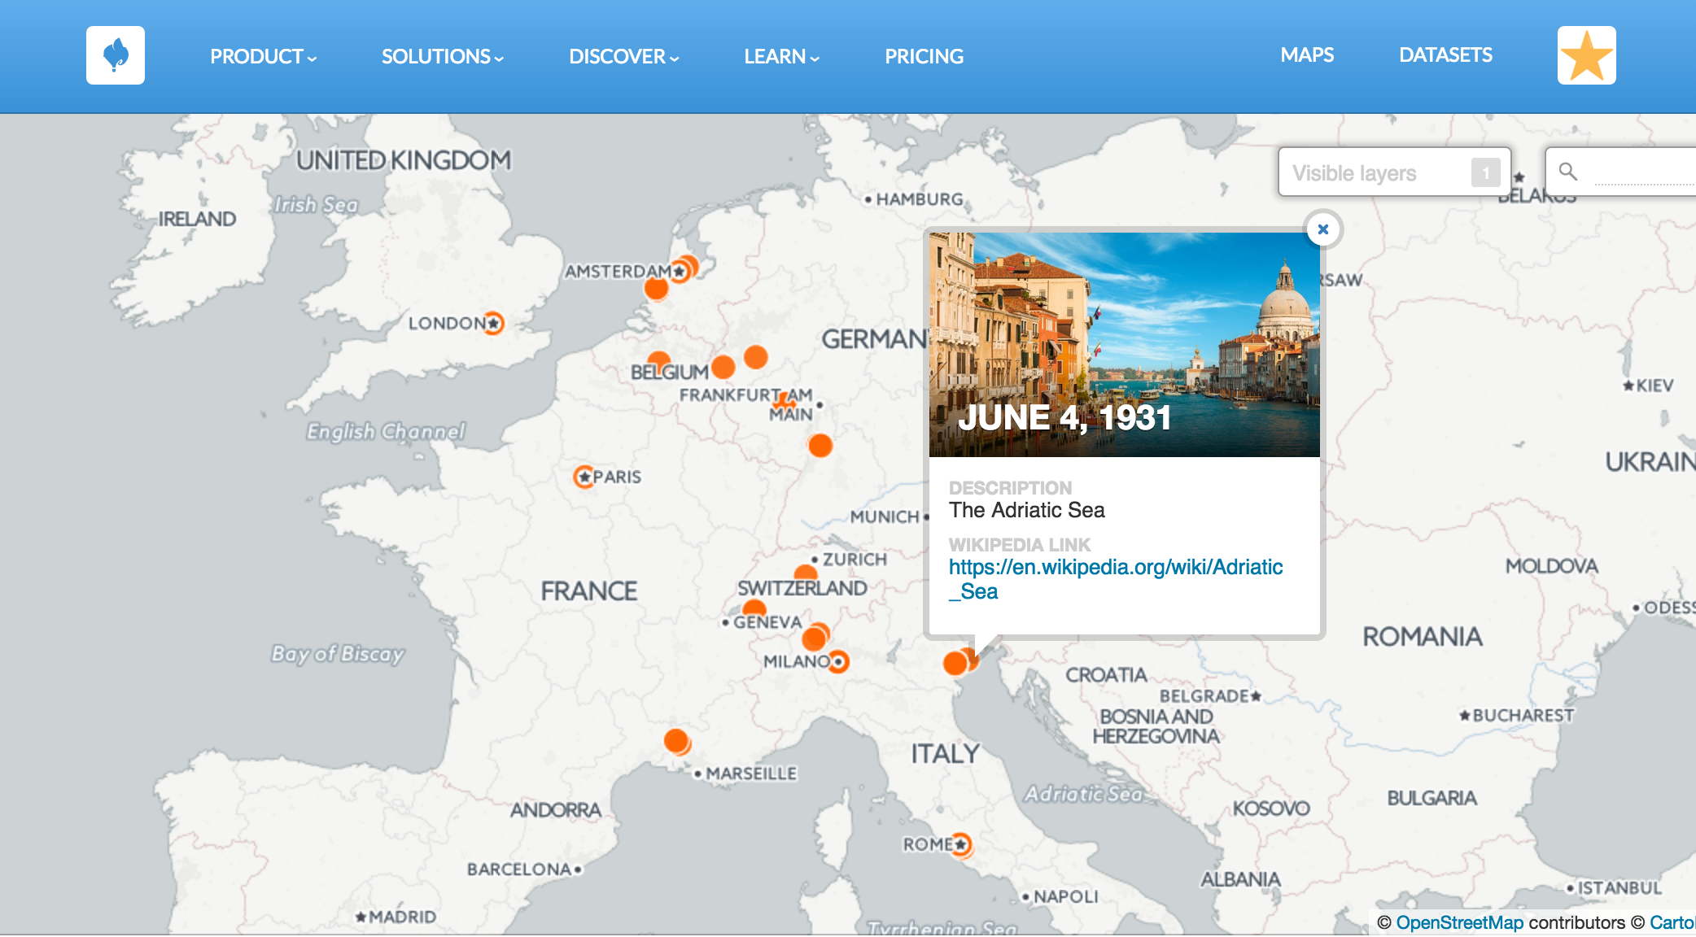The image size is (1696, 937).
Task: Open the Learn dropdown menu
Action: (x=781, y=56)
